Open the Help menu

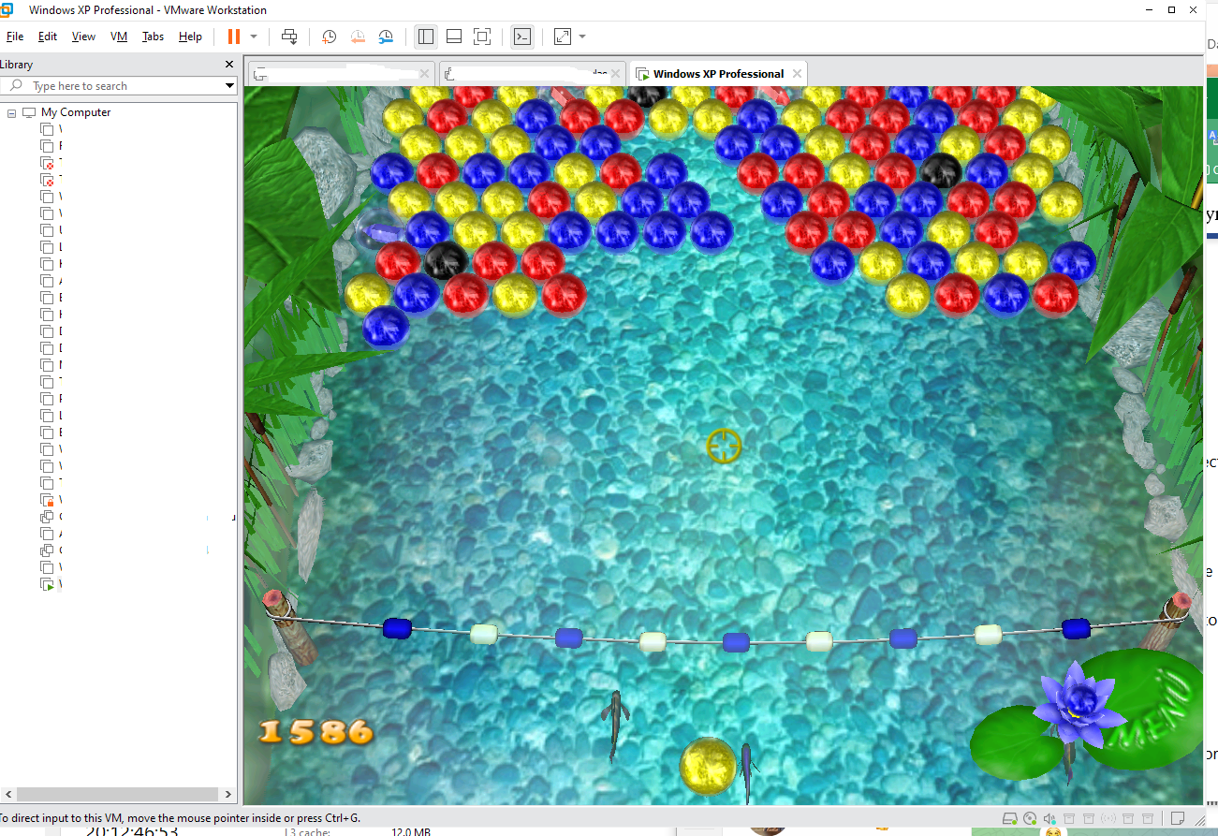point(190,37)
